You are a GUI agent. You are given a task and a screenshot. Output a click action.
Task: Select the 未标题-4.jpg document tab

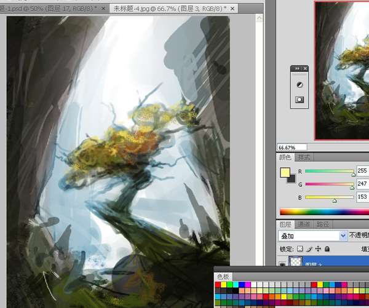point(167,8)
